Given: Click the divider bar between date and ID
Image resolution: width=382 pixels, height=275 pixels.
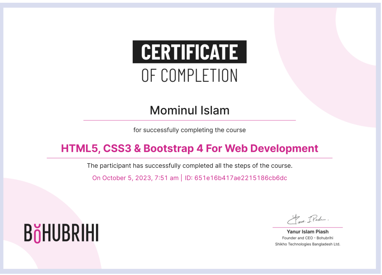Looking at the screenshot, I should [182, 178].
